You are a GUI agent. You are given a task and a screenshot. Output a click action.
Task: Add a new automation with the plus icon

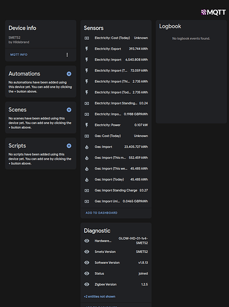click(69, 74)
